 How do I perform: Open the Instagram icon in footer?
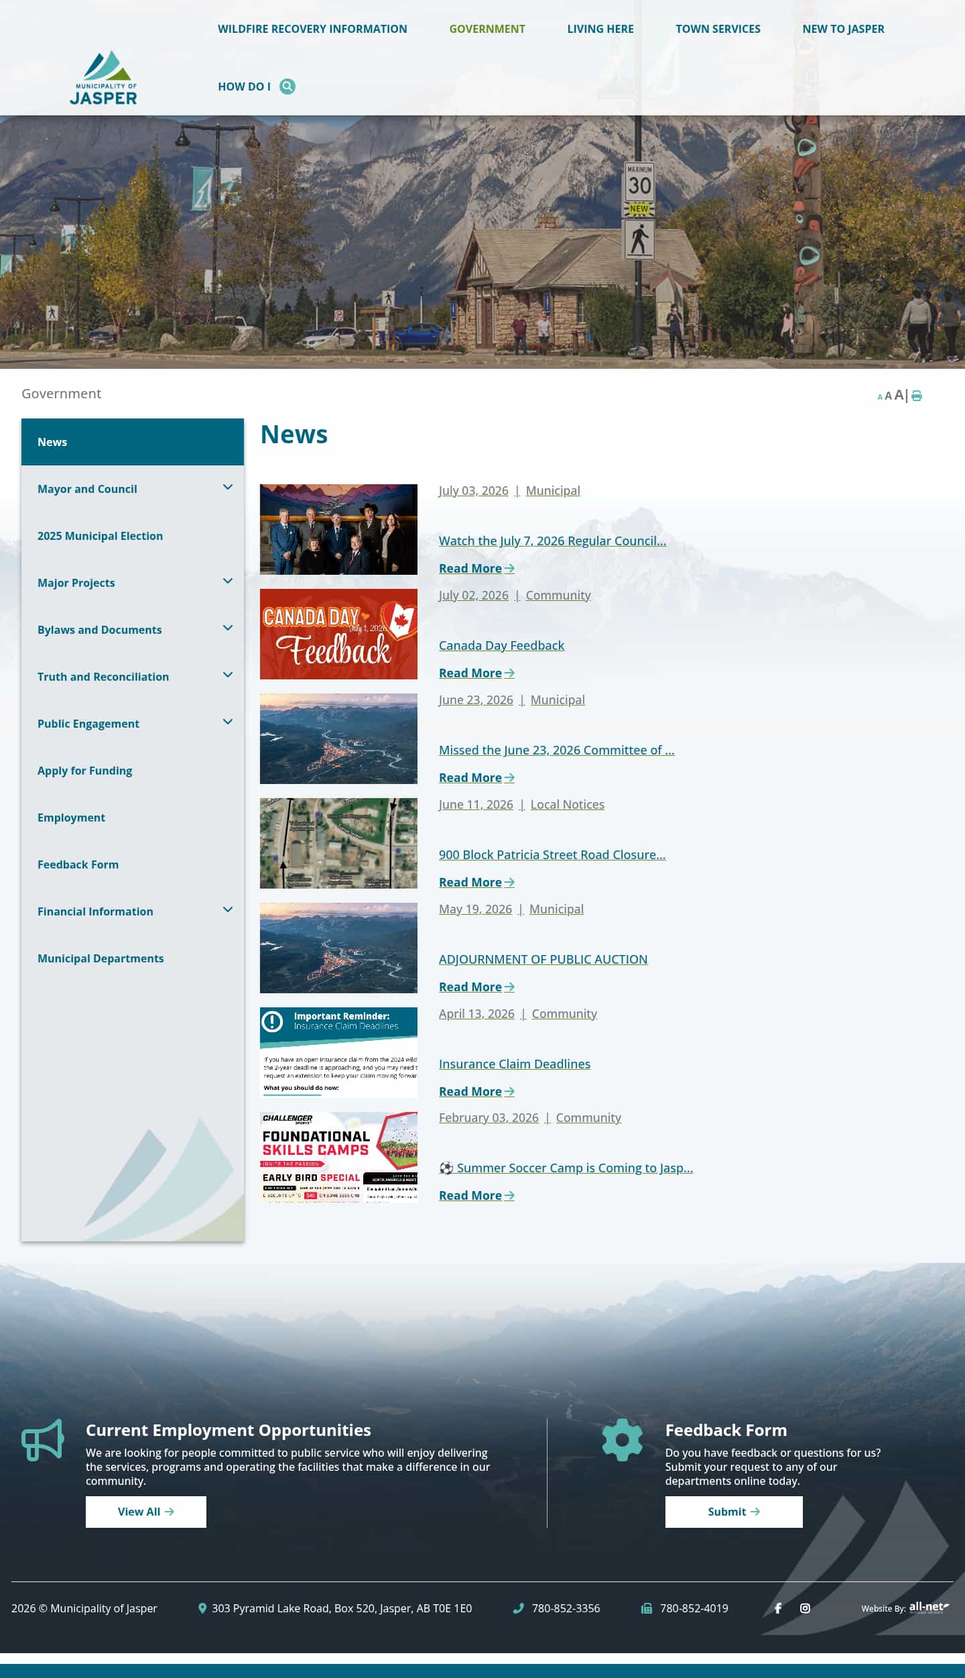[x=805, y=1608]
